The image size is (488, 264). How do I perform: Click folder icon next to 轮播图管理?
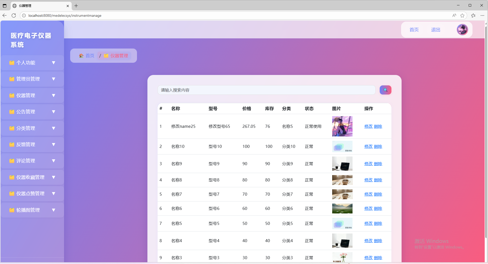12,210
